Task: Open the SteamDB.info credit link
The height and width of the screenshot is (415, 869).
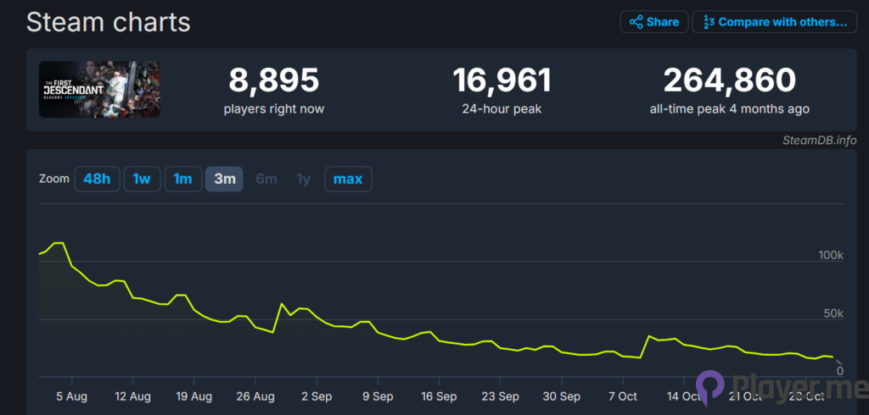Action: [x=819, y=140]
